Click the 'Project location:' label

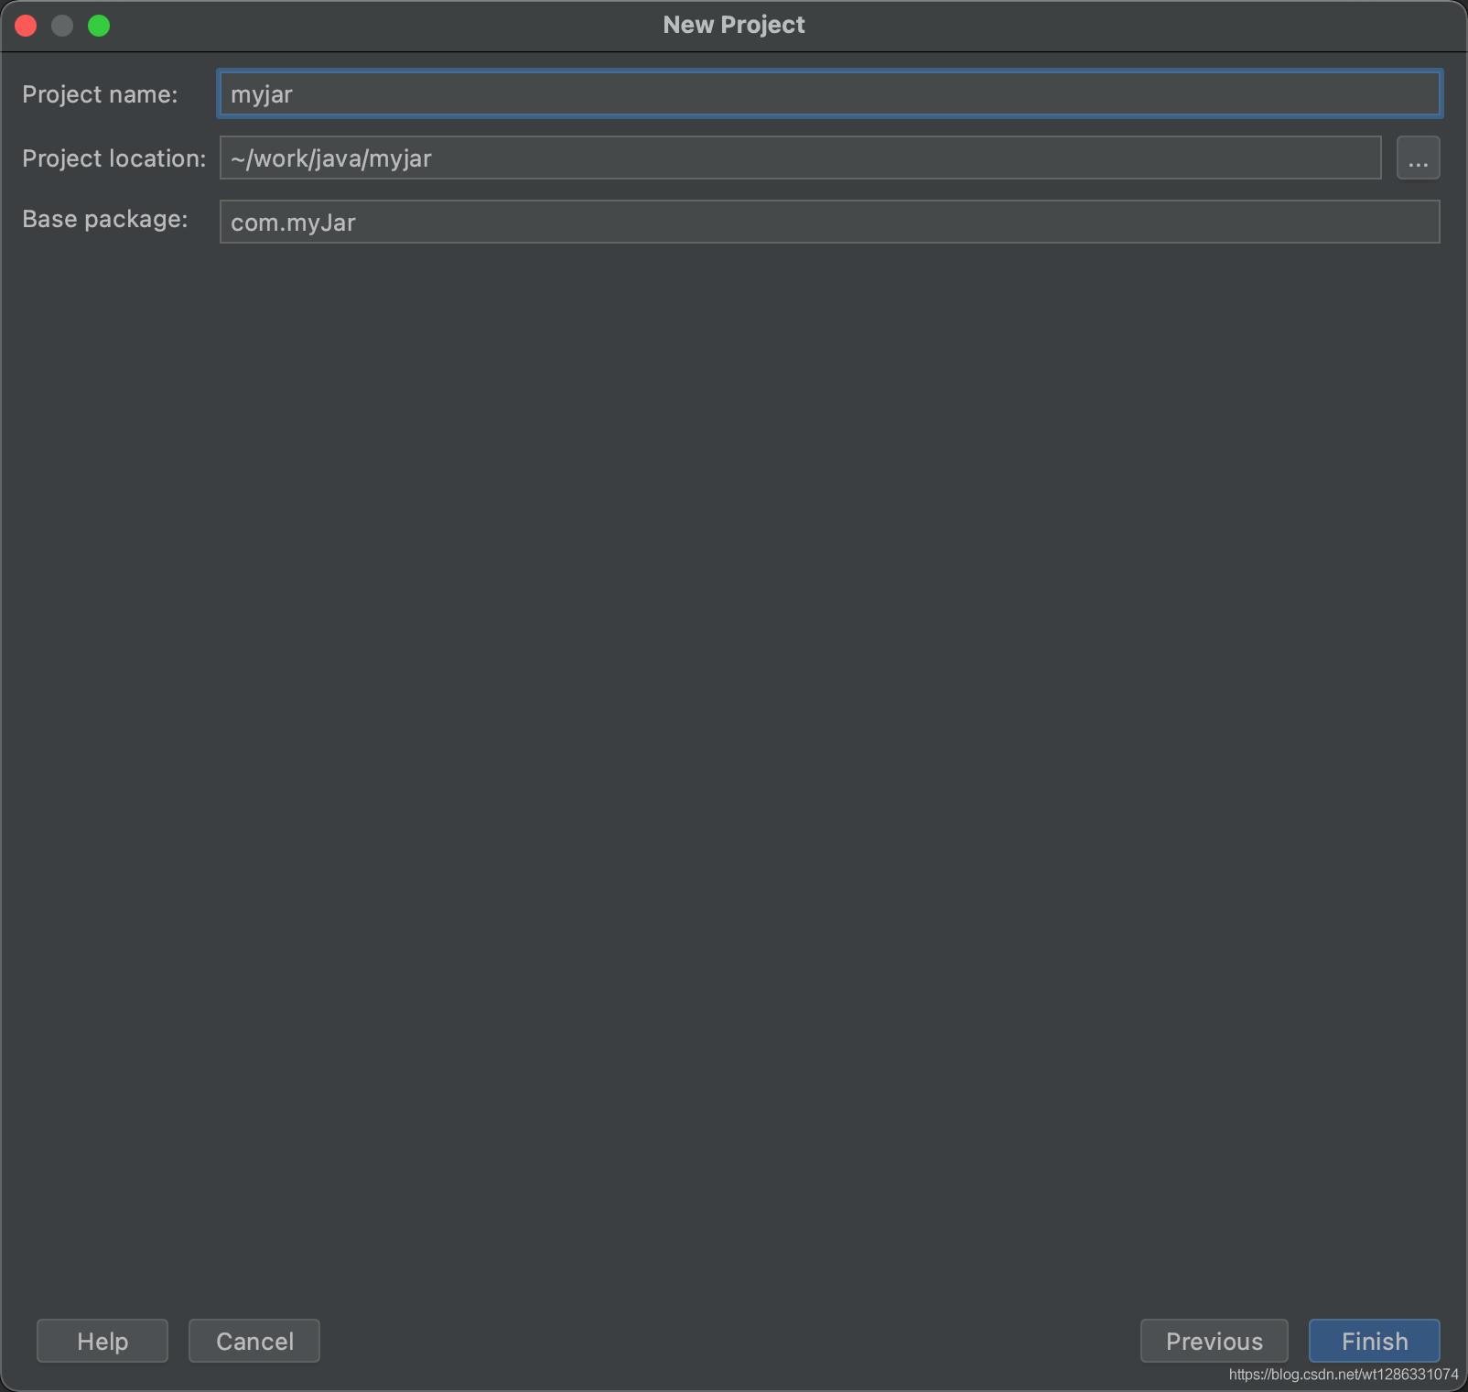click(x=114, y=158)
